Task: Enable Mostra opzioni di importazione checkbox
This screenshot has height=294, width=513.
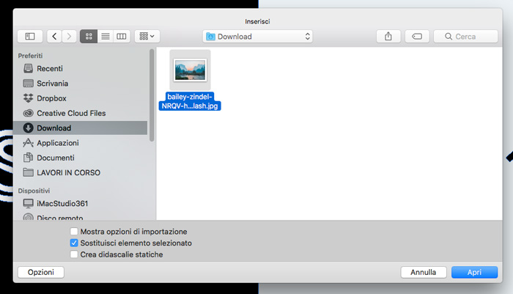Action: [x=74, y=232]
